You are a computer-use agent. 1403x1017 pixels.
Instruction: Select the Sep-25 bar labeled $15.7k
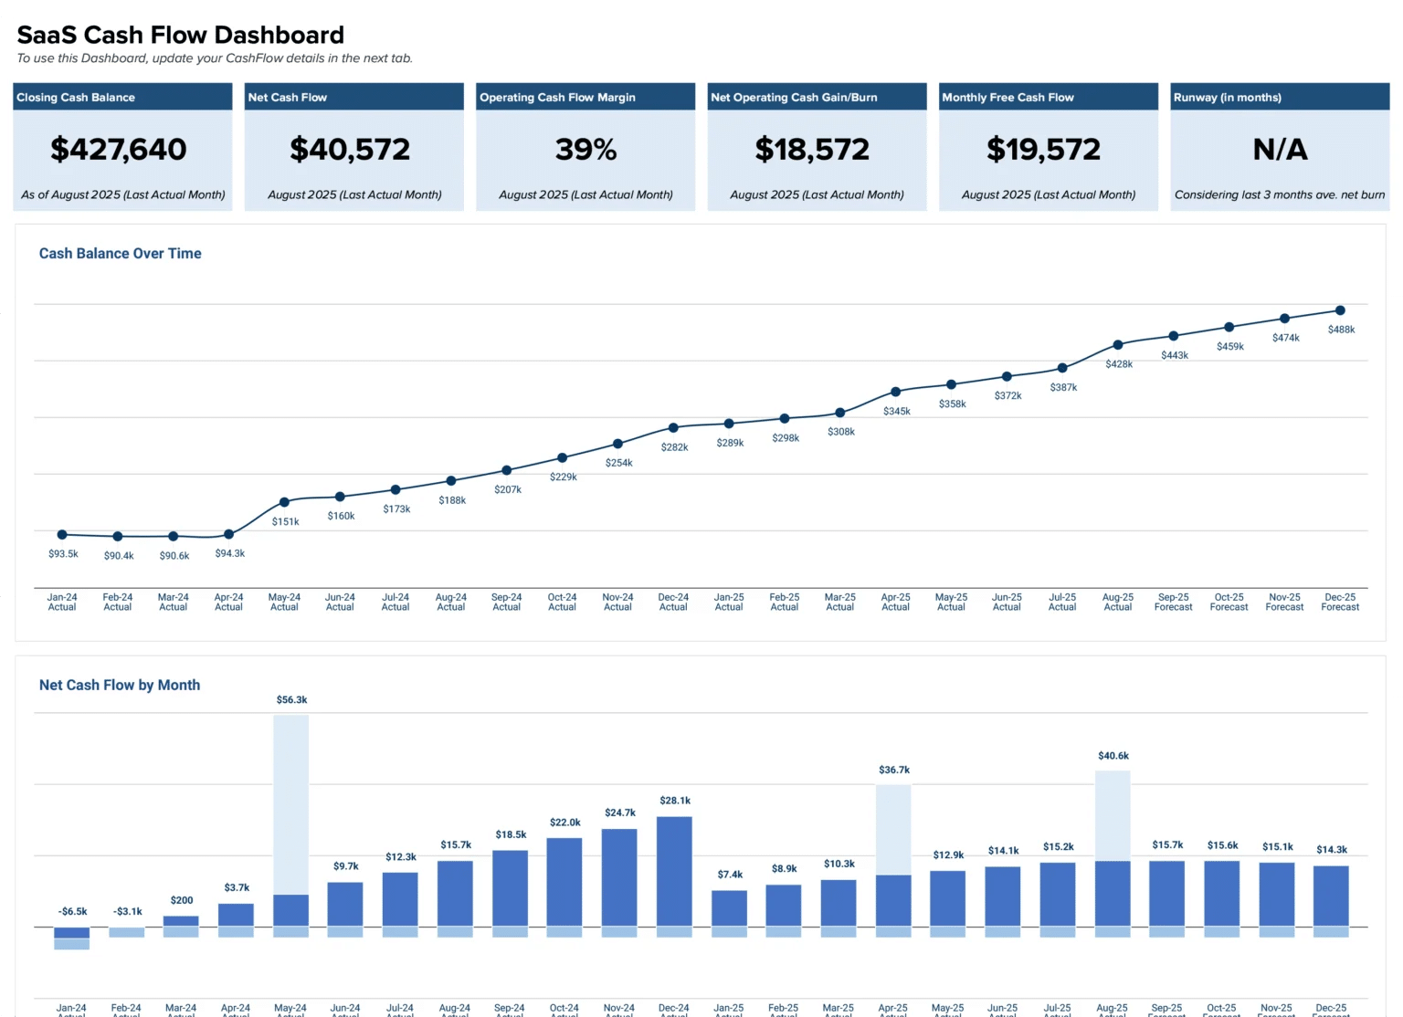coord(1166,894)
